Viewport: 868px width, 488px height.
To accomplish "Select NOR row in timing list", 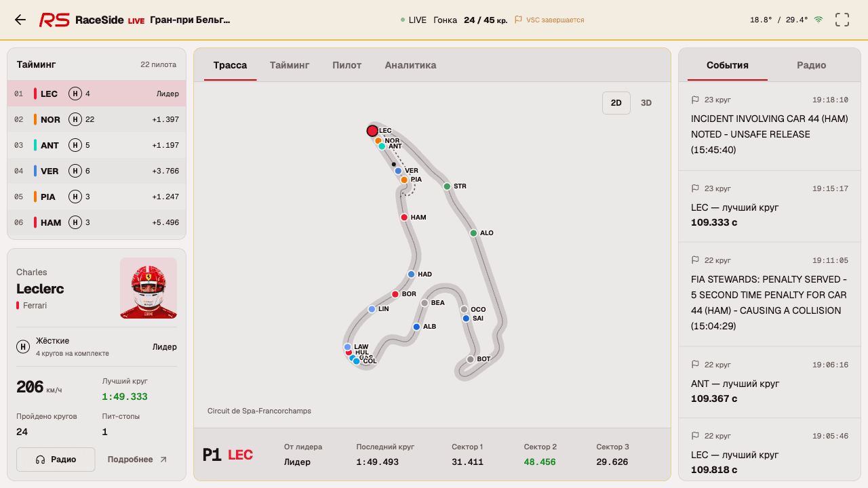I will [x=96, y=119].
